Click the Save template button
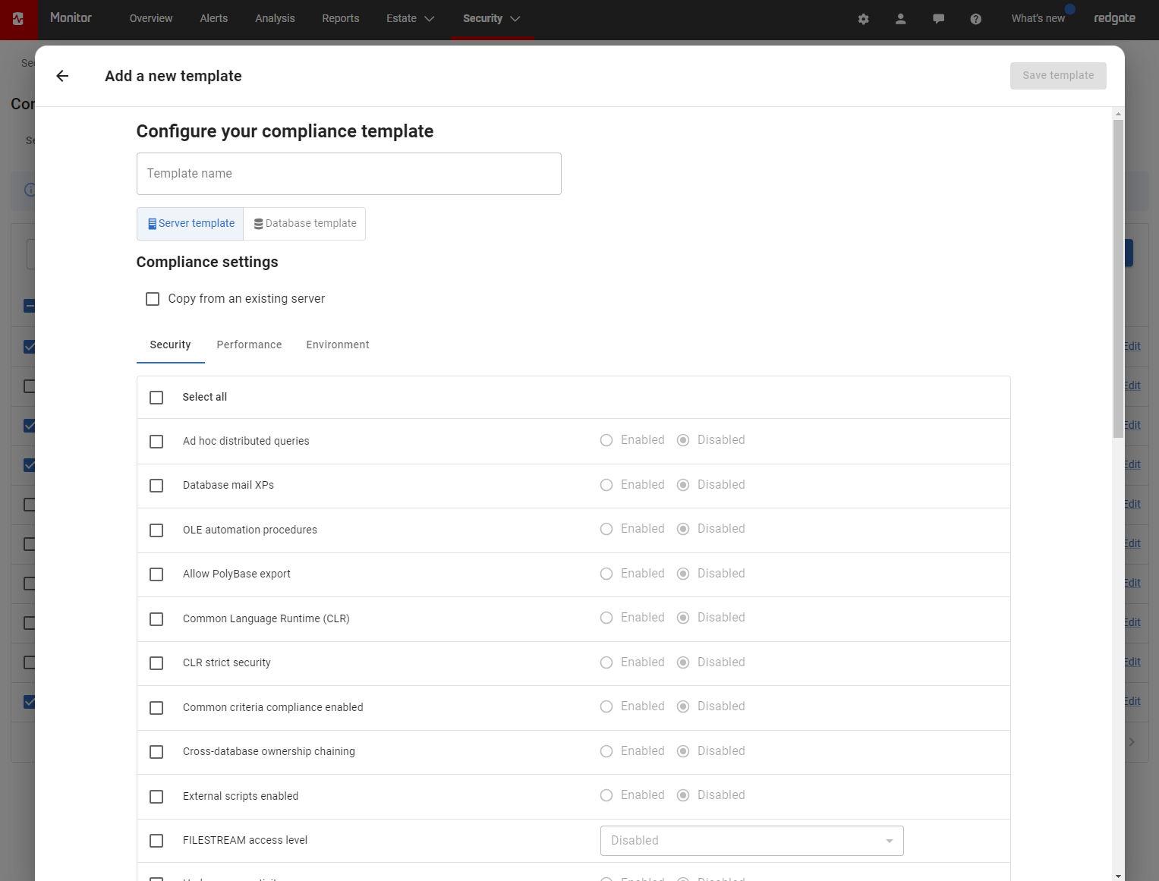This screenshot has height=881, width=1159. 1058,76
